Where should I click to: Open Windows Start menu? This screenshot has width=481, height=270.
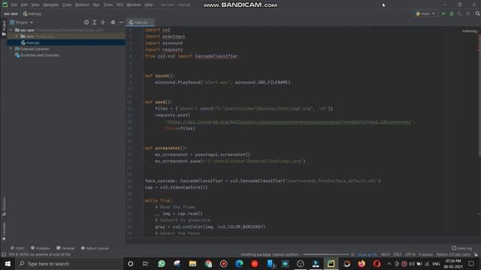(8, 263)
